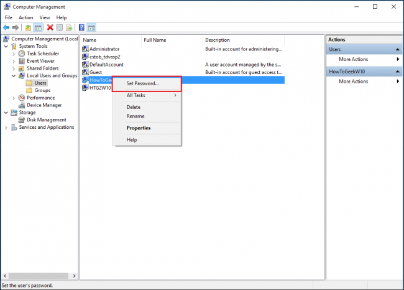Click the Properties toolbar icon
Screen dimensions: 404x290
[60, 27]
